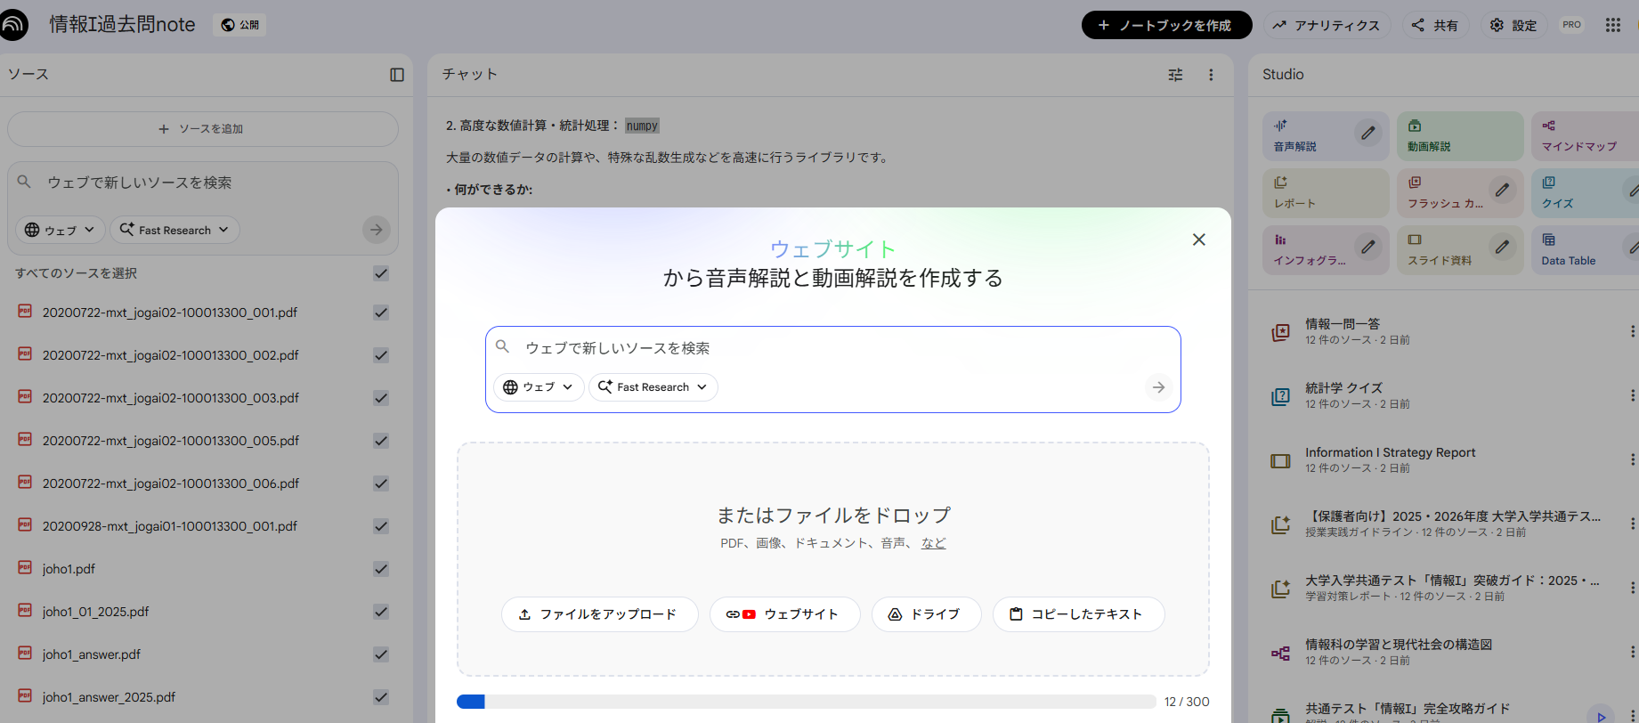
Task: Click the NotebookLM logo icon
Action: pos(12,25)
